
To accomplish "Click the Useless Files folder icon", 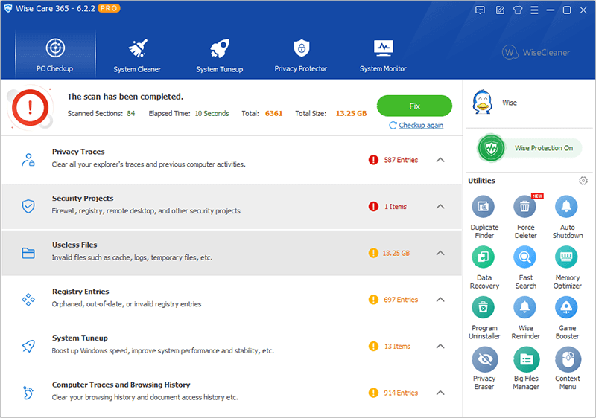I will pyautogui.click(x=28, y=253).
